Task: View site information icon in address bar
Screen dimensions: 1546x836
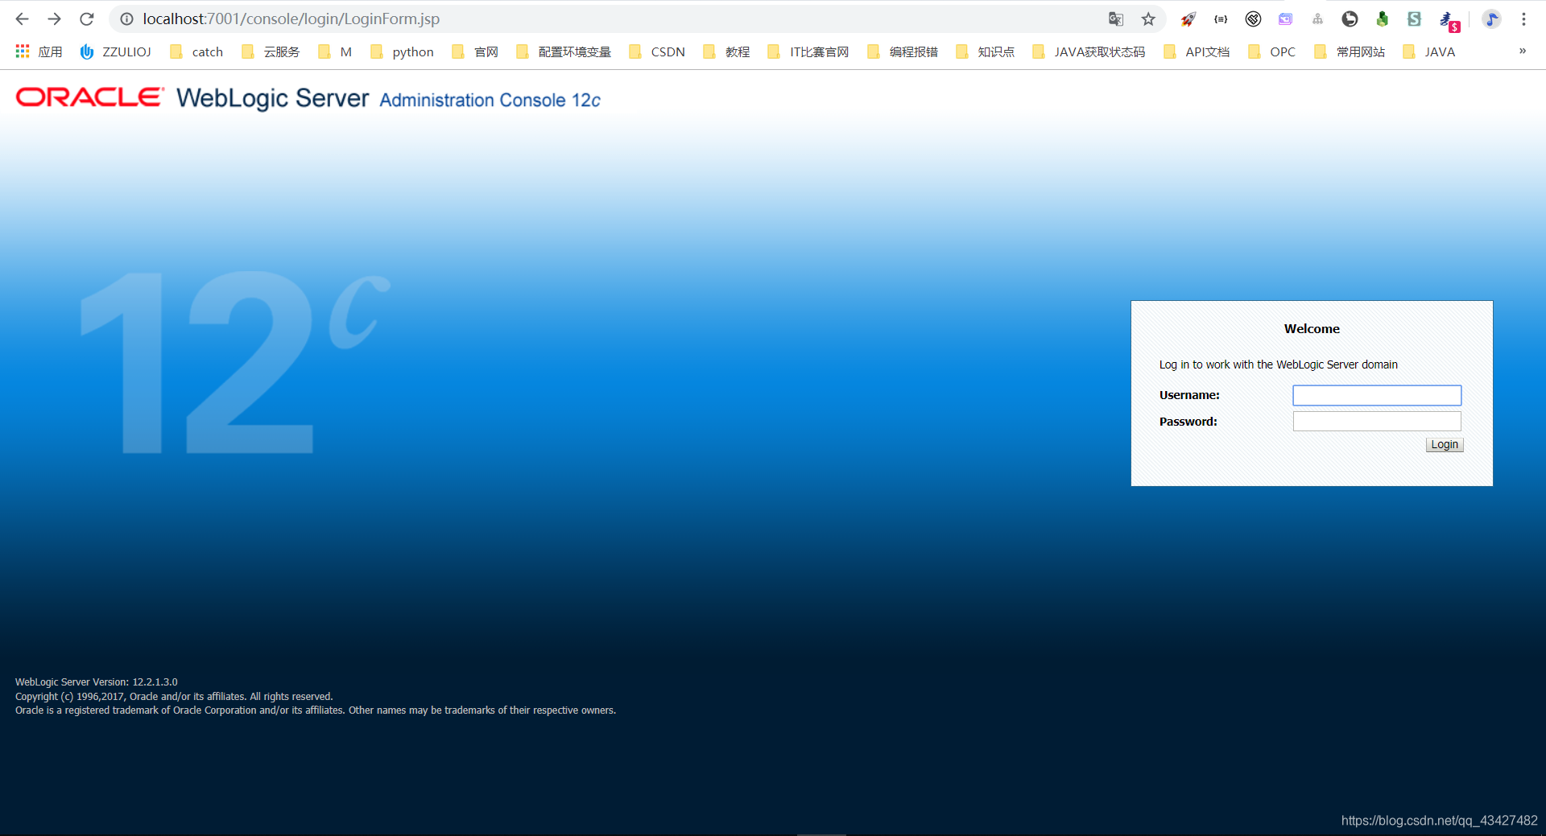Action: pos(126,19)
